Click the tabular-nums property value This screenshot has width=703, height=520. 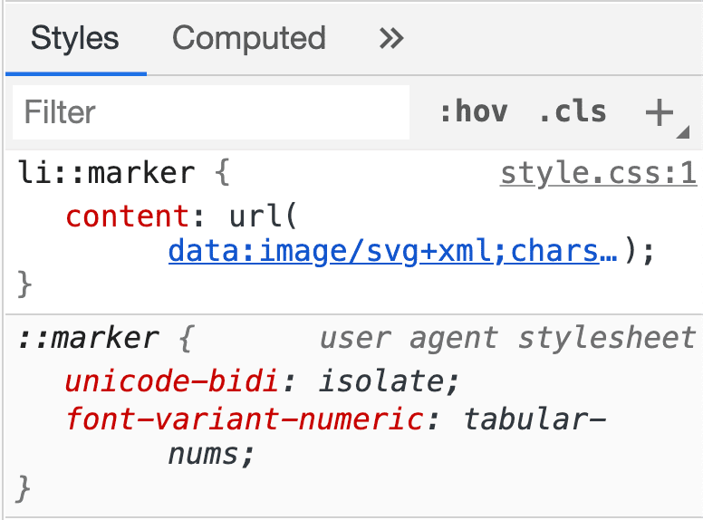pos(534,420)
